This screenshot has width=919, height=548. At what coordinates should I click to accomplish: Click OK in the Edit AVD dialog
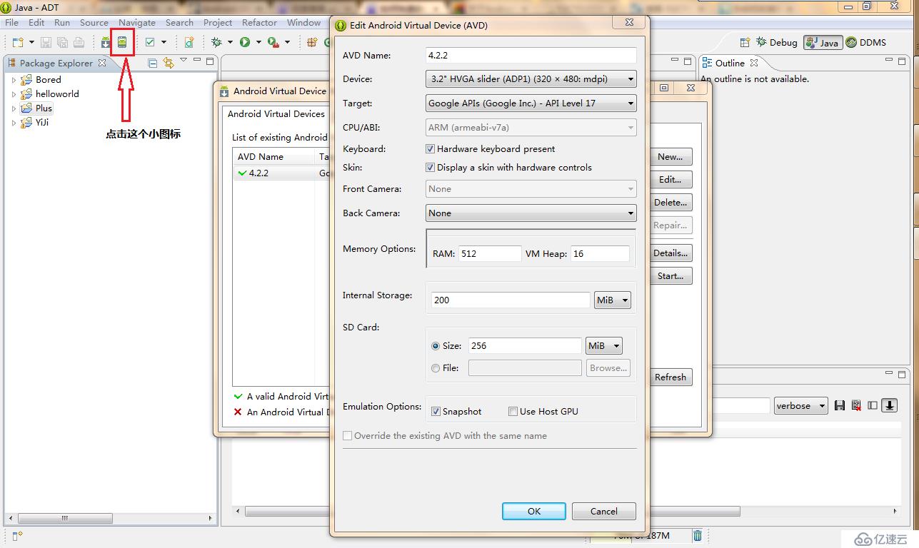tap(534, 511)
